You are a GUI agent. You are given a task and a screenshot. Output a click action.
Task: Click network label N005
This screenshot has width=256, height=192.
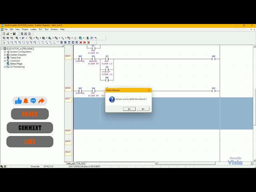tap(68, 57)
